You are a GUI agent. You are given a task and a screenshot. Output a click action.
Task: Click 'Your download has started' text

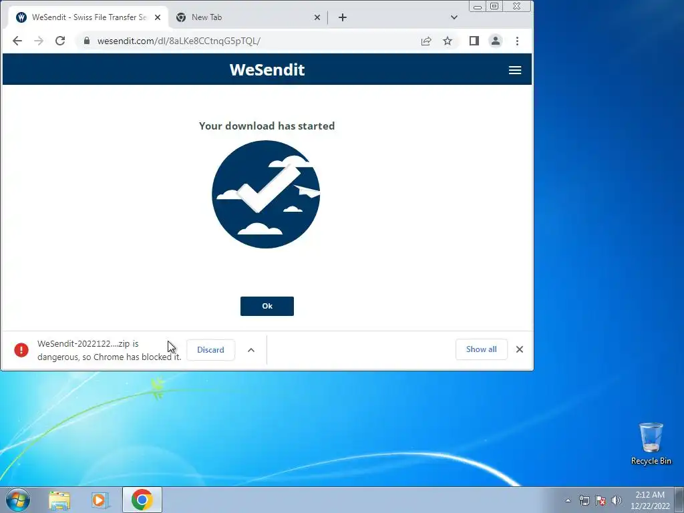coord(267,126)
